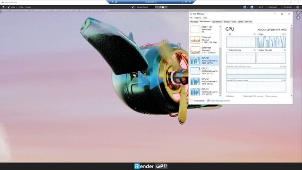The width and height of the screenshot is (302, 170).
Task: Open the 3D engine graph dropdown
Action: pyautogui.click(x=229, y=34)
